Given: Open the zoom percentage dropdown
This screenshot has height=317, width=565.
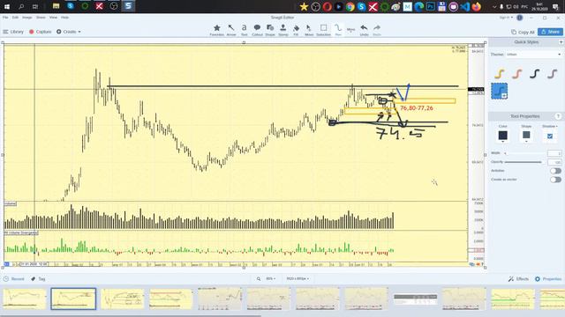Looking at the screenshot, I should pos(271,278).
